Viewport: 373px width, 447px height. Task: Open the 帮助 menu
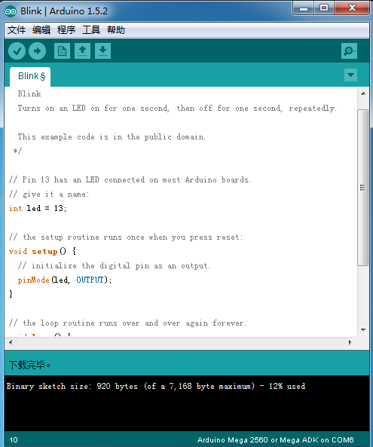pyautogui.click(x=116, y=29)
